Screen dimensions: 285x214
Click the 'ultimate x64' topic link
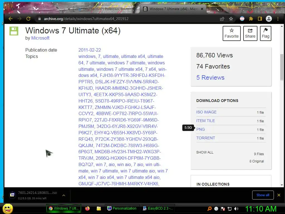coord(133,56)
